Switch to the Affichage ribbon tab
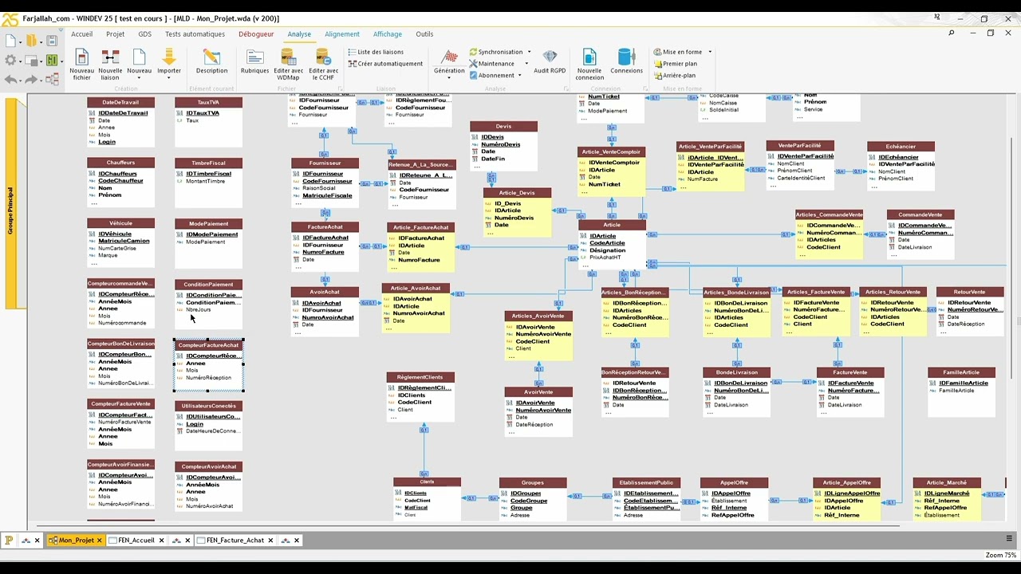This screenshot has width=1021, height=574. (388, 34)
